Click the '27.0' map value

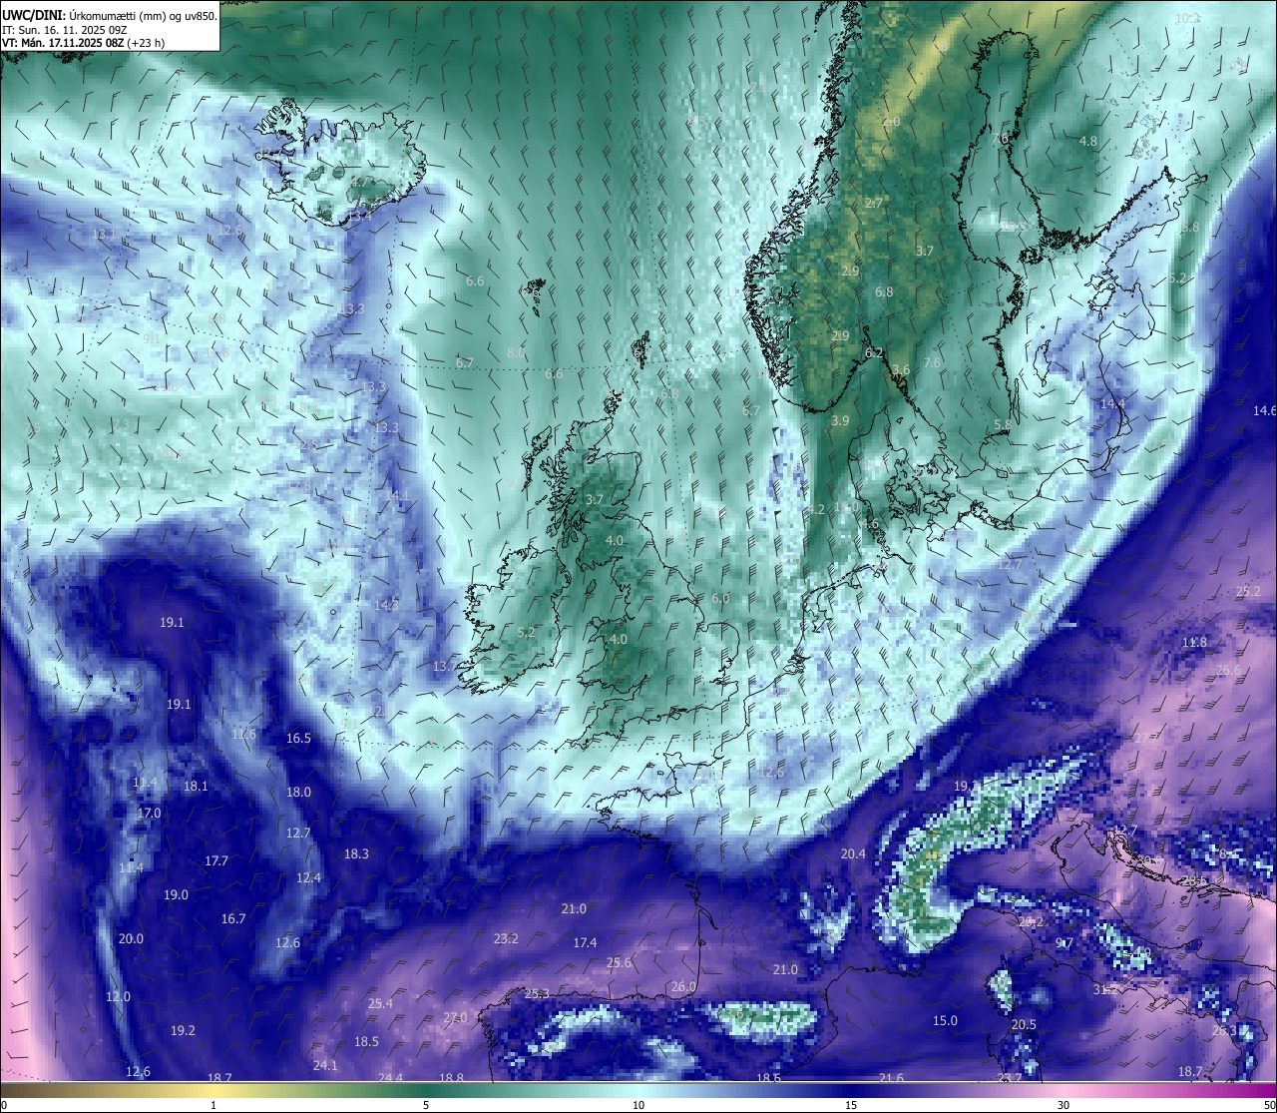tap(455, 1017)
